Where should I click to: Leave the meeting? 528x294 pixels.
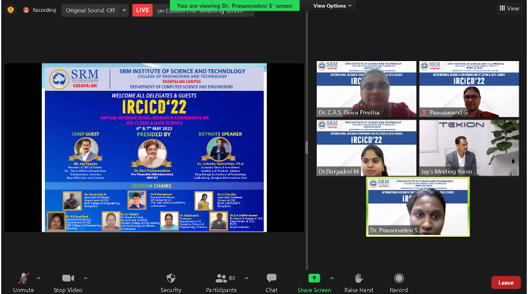point(506,282)
